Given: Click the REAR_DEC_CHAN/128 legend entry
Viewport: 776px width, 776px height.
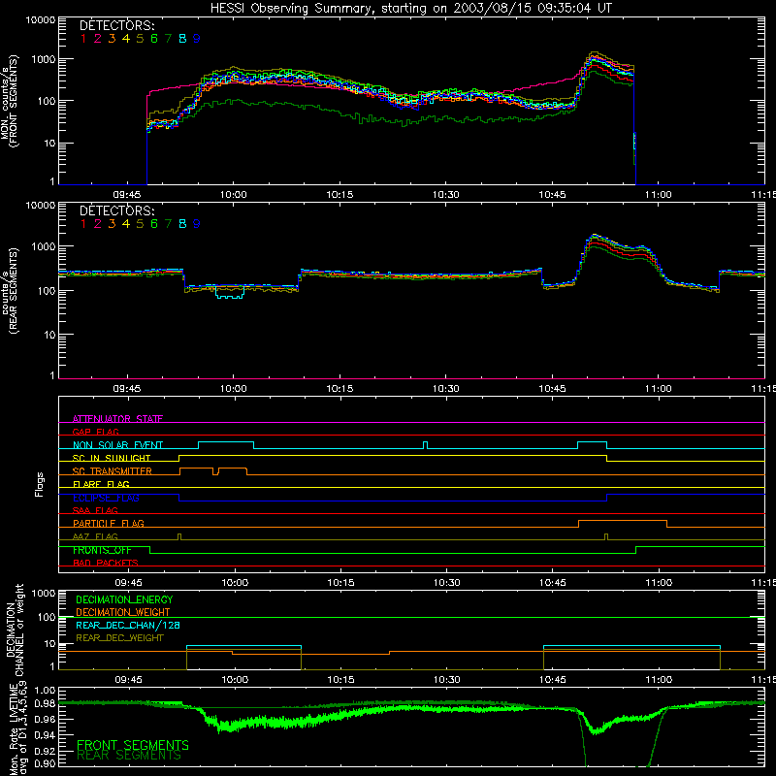Looking at the screenshot, I should tap(128, 625).
